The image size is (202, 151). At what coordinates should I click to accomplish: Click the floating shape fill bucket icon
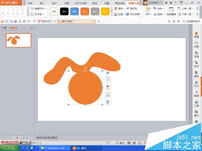click(108, 87)
